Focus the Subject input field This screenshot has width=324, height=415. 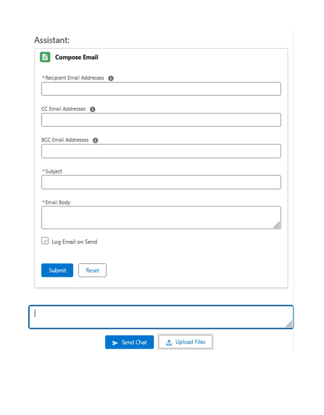(161, 182)
